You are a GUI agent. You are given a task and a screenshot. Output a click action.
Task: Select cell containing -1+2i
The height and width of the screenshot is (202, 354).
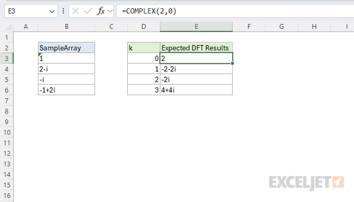[x=66, y=90]
